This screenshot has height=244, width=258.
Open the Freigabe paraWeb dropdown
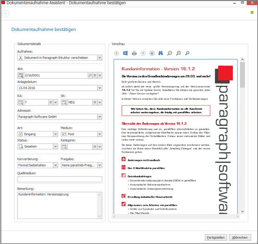point(100,165)
